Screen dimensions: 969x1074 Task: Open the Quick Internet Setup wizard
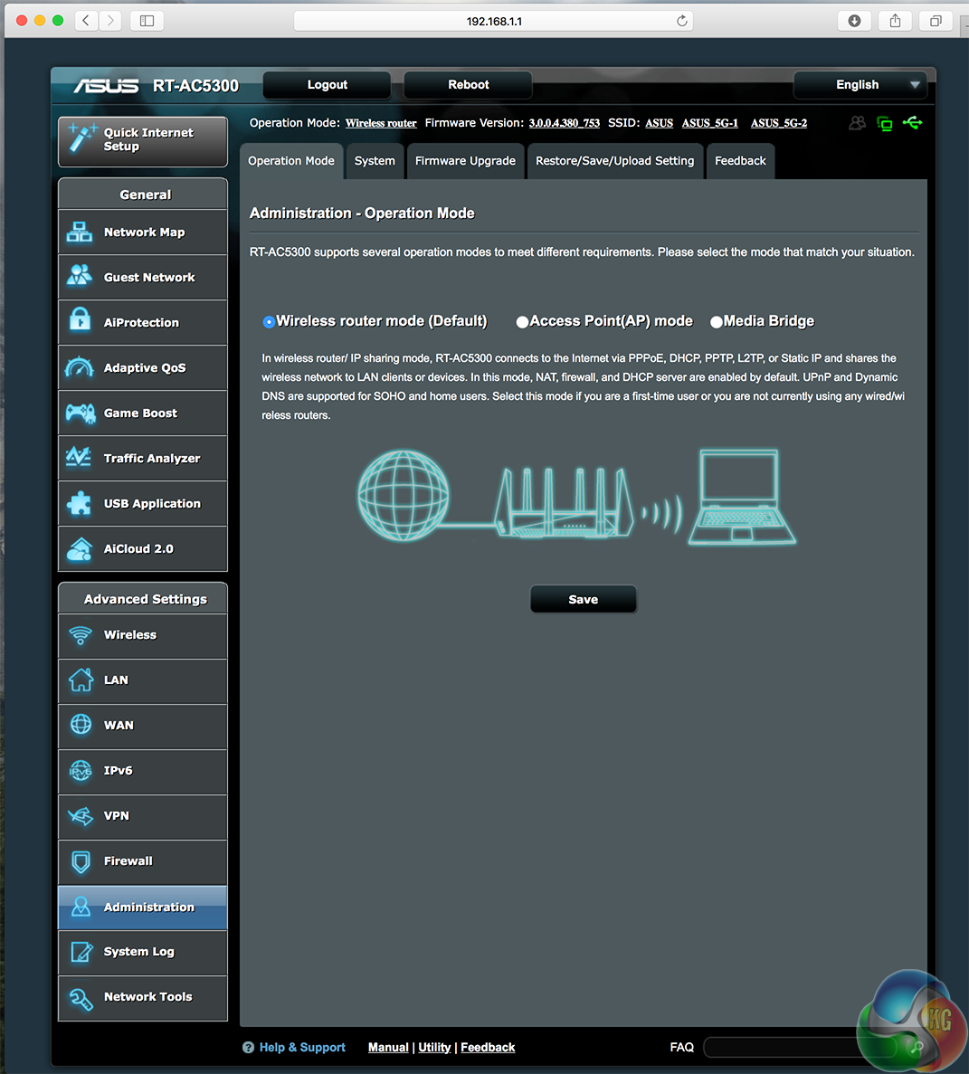click(142, 141)
